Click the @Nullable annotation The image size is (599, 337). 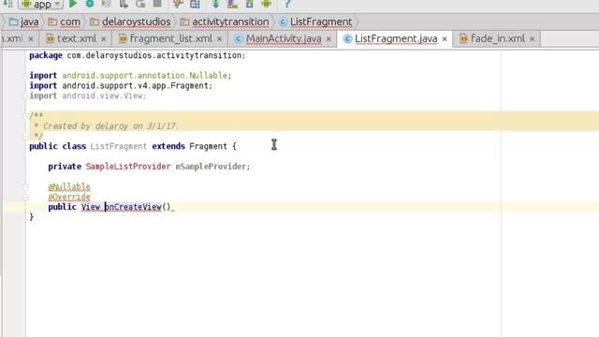coord(69,187)
